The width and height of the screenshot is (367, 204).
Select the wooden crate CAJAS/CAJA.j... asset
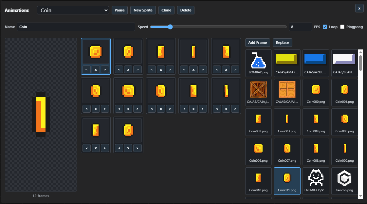pos(258,93)
